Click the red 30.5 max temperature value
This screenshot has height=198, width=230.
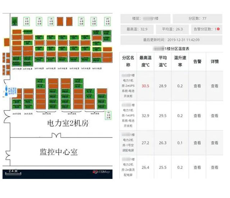[146, 86]
